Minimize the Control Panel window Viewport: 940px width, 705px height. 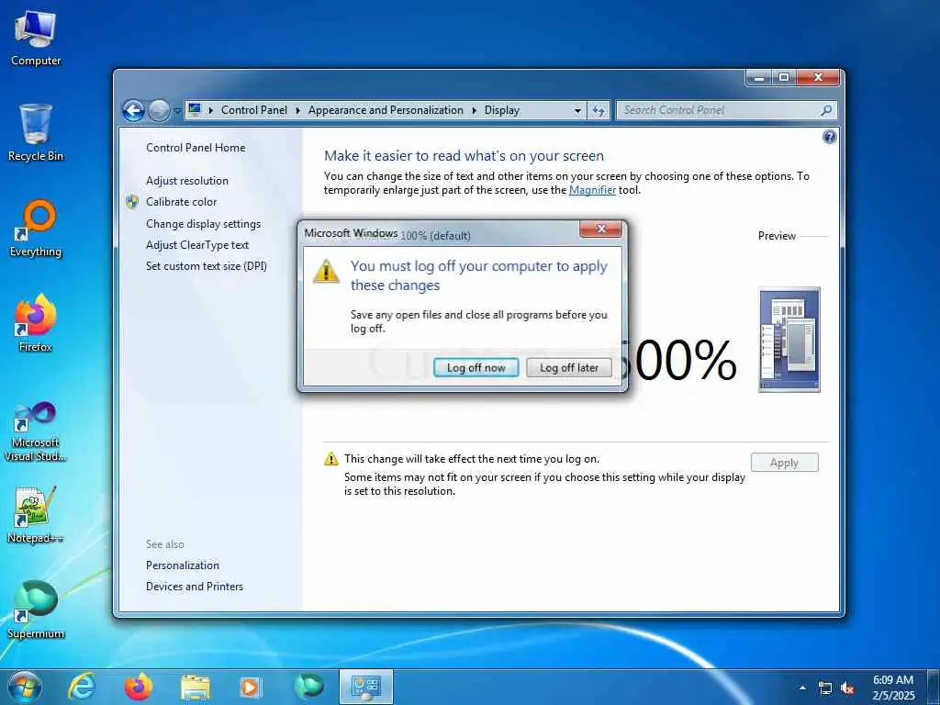pos(759,77)
